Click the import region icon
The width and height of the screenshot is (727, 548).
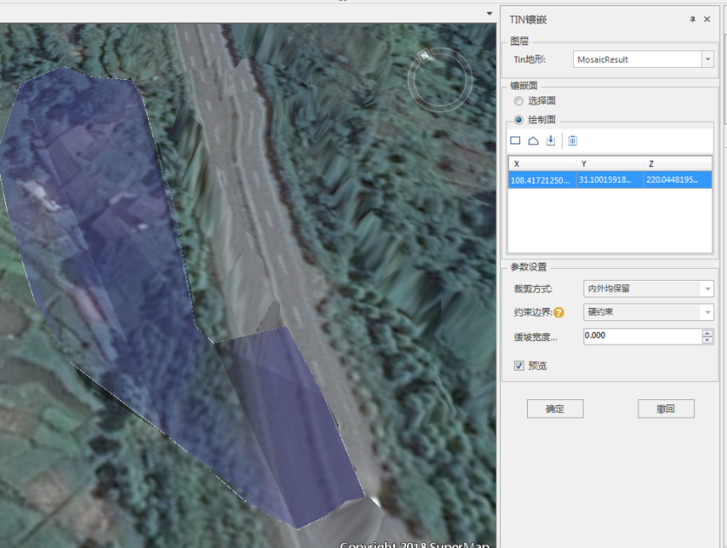(x=550, y=141)
